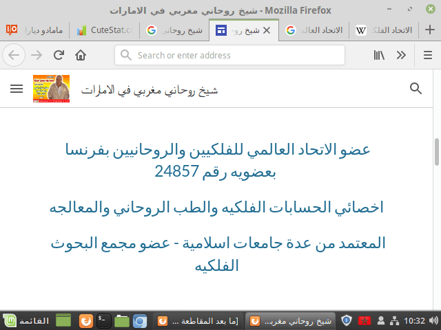Open the terminal launcher in the panel
Viewport: 441px width, 330px height.
pos(104,321)
